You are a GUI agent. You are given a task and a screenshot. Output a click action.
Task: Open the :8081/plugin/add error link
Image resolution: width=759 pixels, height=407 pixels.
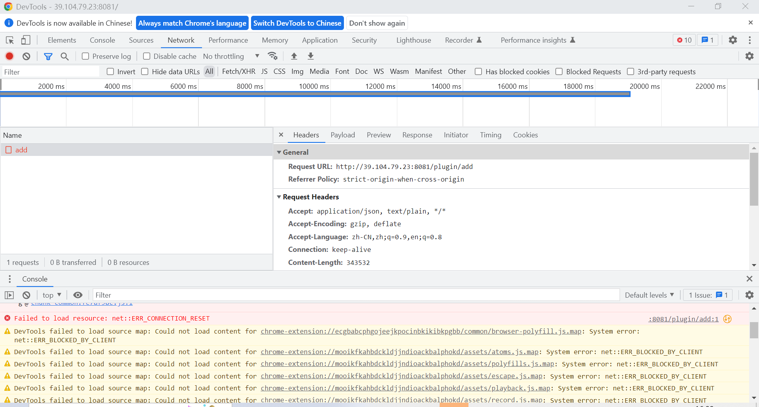click(683, 319)
